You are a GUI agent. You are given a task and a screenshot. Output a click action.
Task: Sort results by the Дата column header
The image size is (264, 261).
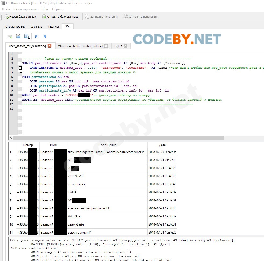162,145
